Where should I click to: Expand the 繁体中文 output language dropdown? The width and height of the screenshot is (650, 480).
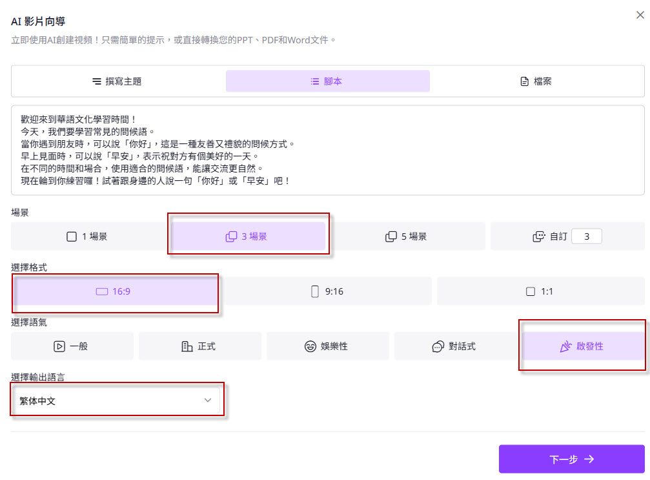117,401
